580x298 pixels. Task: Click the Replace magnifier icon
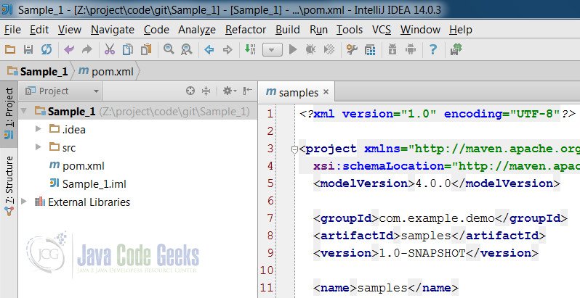(x=186, y=49)
